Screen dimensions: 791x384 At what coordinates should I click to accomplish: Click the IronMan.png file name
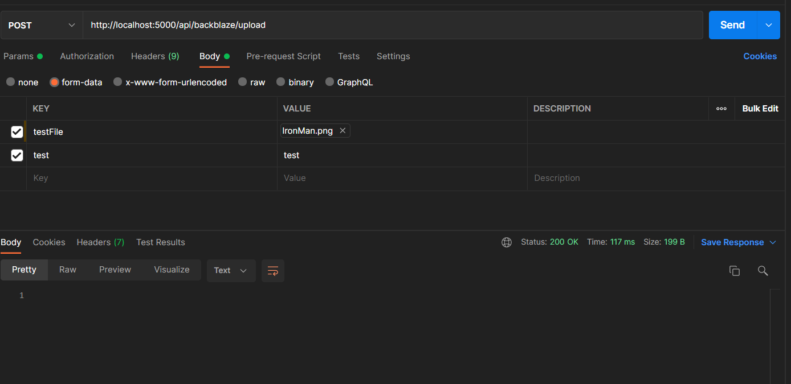tap(308, 131)
